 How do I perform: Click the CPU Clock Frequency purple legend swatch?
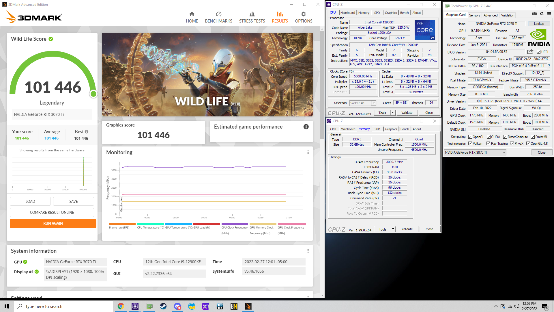pos(235,224)
